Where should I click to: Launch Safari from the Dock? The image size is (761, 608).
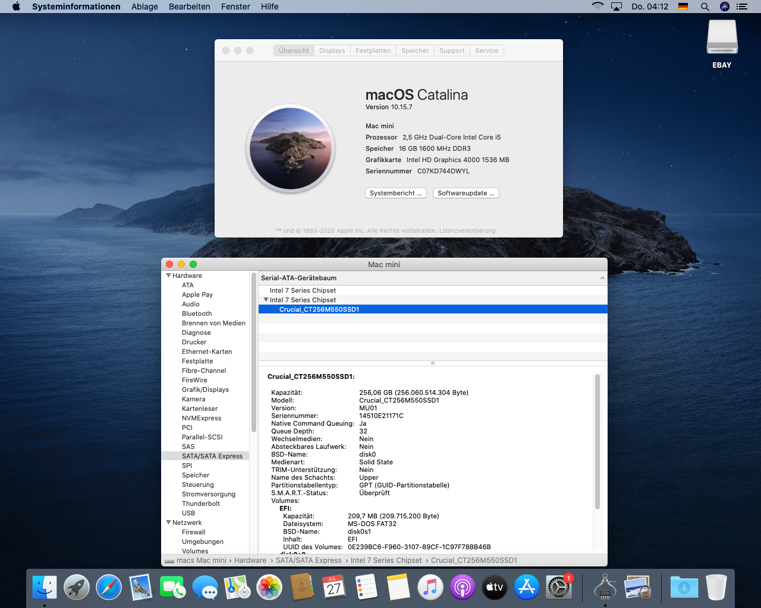click(x=109, y=587)
